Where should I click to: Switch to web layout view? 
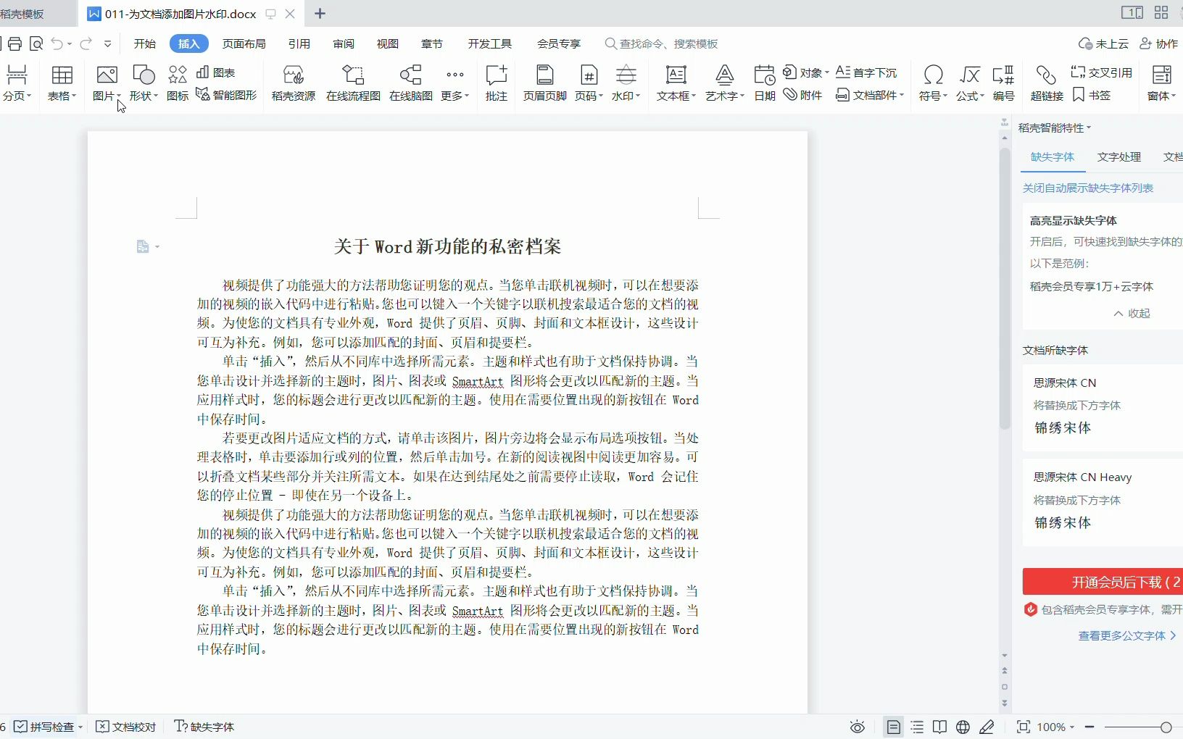coord(963,727)
